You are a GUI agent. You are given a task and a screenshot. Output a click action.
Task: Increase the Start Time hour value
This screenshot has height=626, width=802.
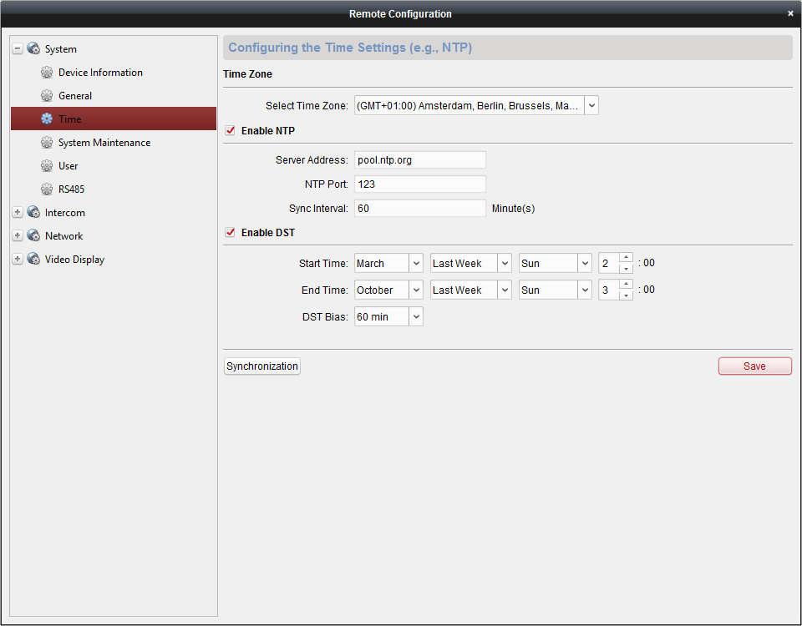coord(626,258)
